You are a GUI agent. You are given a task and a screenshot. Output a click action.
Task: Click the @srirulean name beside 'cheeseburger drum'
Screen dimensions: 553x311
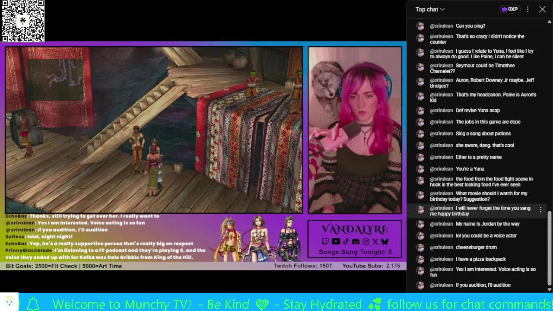[442, 248]
